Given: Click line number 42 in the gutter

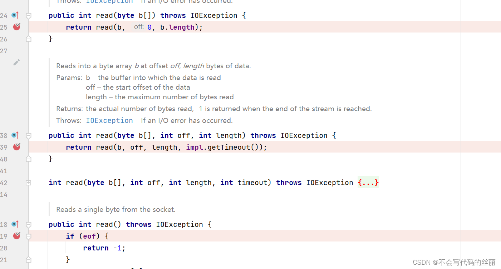Looking at the screenshot, I should coord(4,183).
